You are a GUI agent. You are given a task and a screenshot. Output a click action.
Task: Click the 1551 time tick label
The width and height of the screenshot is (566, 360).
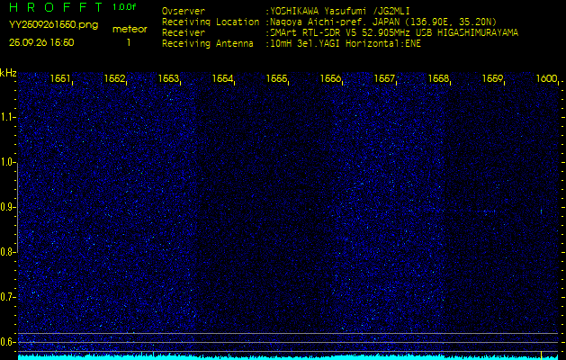pyautogui.click(x=60, y=78)
